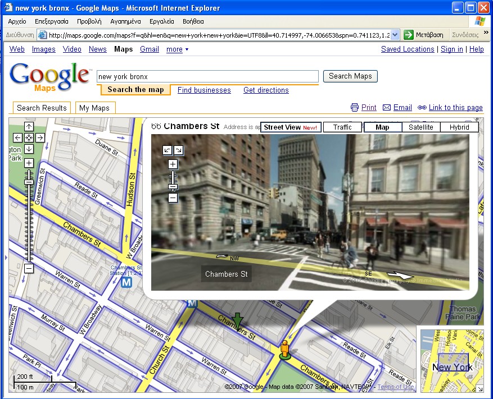
Task: Click the main map zoom slider track
Action: [29, 224]
